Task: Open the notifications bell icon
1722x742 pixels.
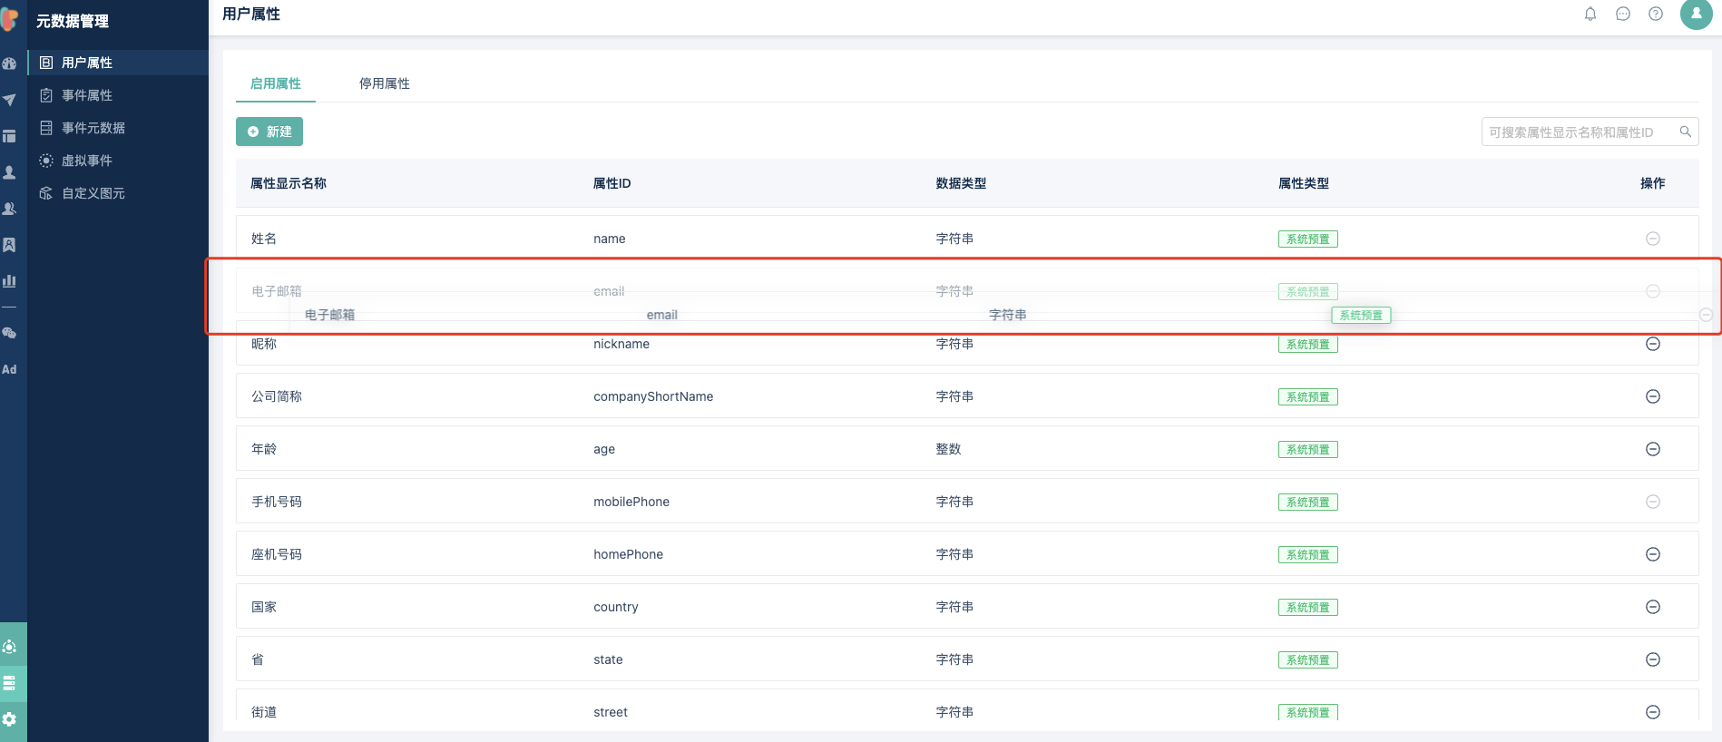Action: [1590, 14]
